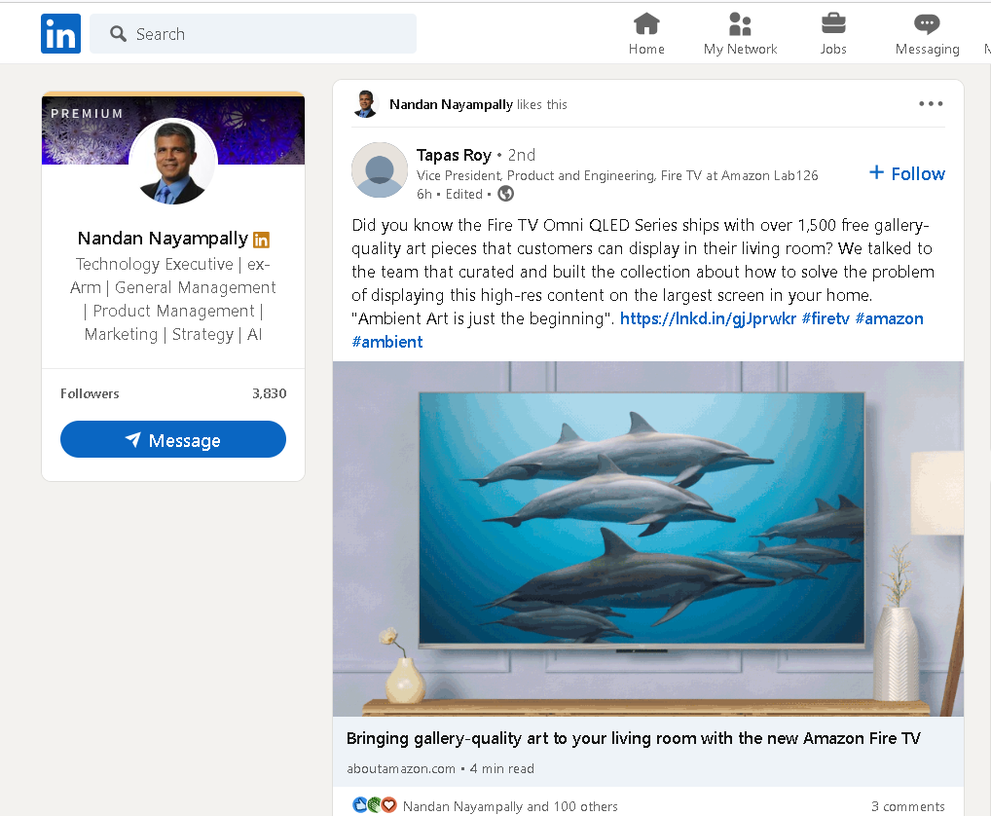
Task: Click the LinkedIn logo icon
Action: 60,34
